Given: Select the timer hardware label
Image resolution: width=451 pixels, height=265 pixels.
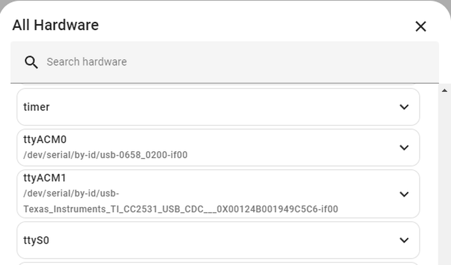Looking at the screenshot, I should tap(36, 107).
